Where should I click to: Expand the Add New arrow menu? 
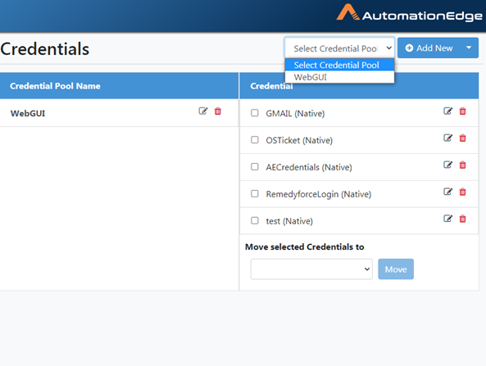469,47
